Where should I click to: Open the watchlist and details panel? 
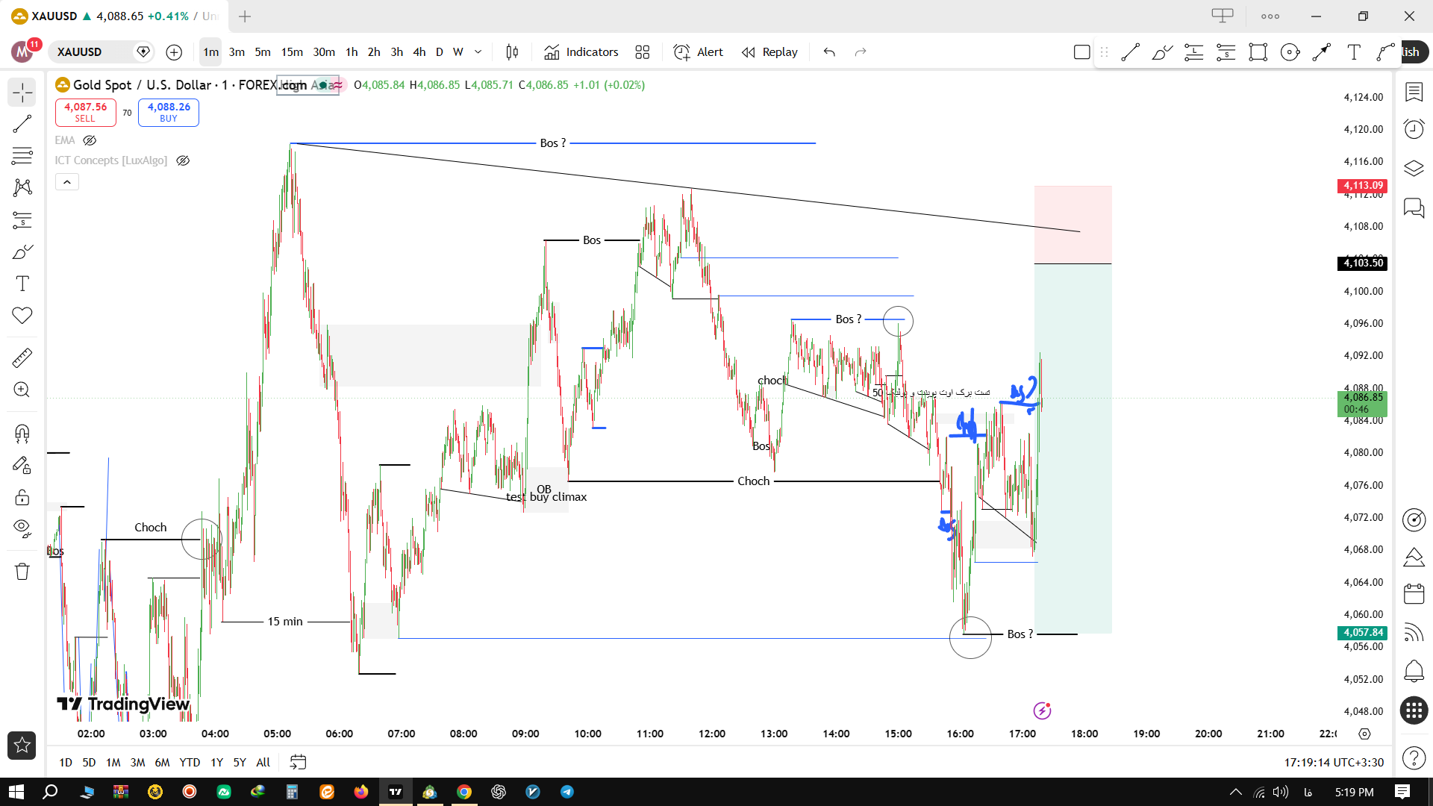tap(1414, 92)
